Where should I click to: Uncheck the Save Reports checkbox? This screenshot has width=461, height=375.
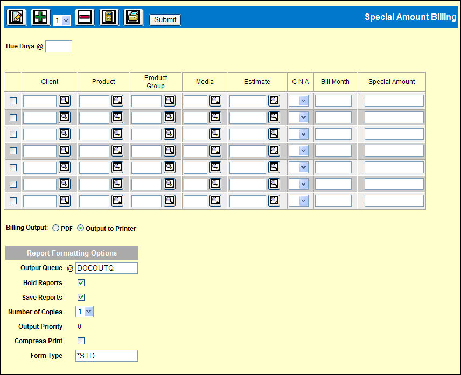[81, 297]
